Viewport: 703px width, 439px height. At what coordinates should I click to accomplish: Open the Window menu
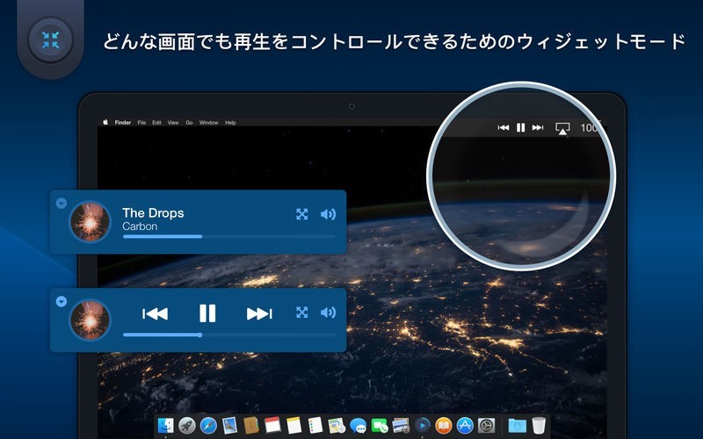tap(208, 123)
